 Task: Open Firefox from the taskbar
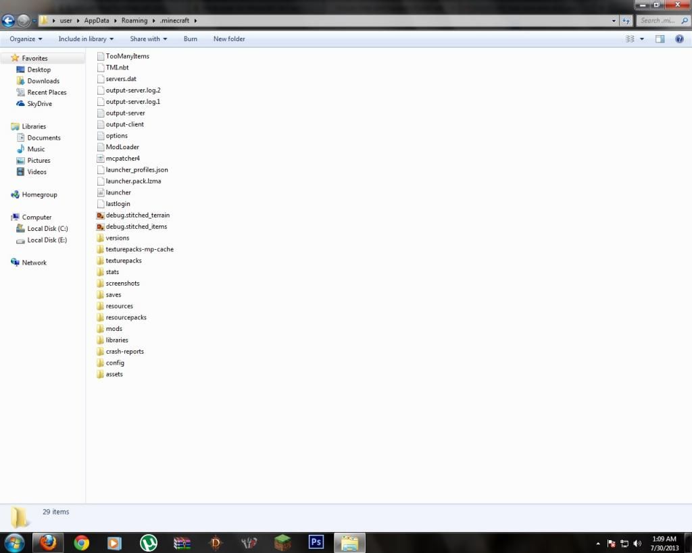(x=48, y=543)
